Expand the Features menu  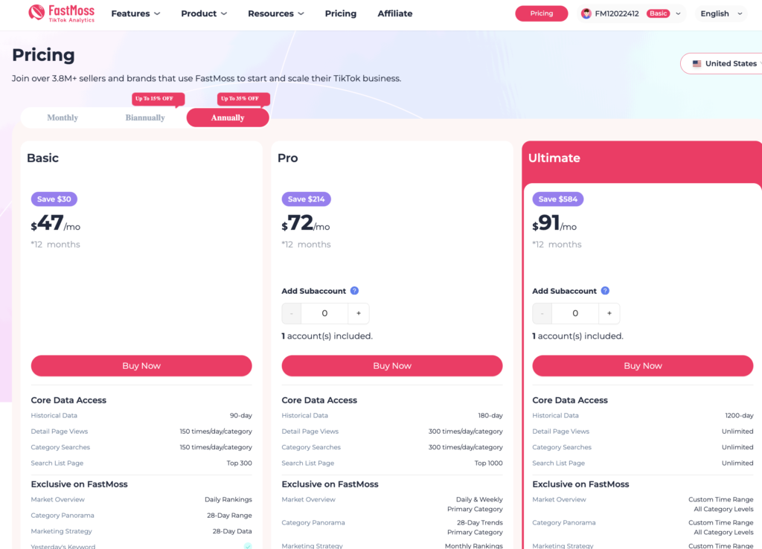(x=135, y=13)
